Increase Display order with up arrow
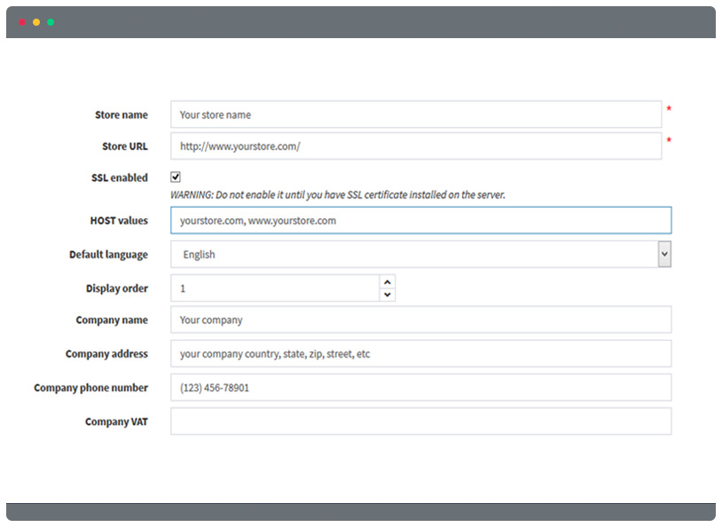The image size is (722, 527). coord(388,282)
